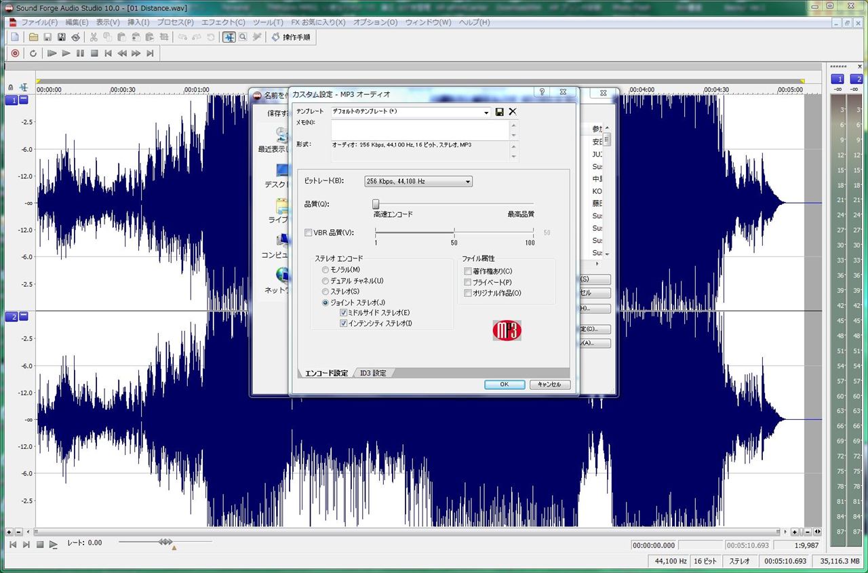Toggle Loop playback in the transport bar
This screenshot has height=573, width=868.
33,53
